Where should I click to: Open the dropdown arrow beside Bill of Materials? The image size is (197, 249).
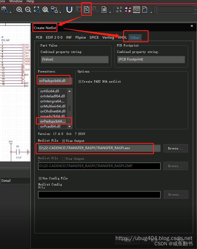click(110, 12)
